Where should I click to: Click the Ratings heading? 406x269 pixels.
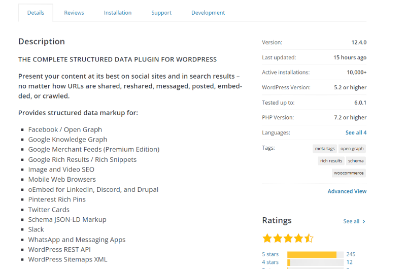point(277,220)
